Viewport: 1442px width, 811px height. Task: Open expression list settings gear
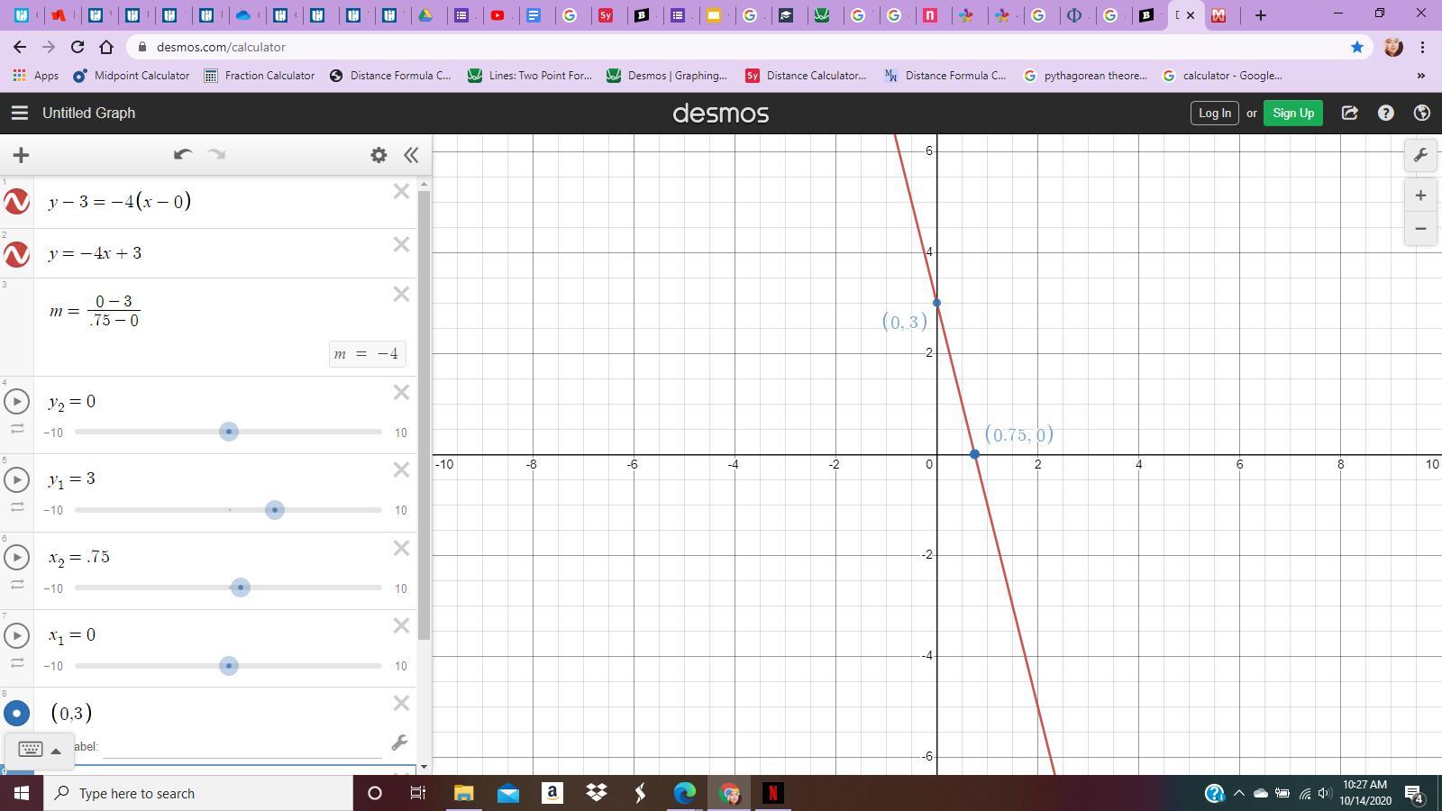coord(379,155)
